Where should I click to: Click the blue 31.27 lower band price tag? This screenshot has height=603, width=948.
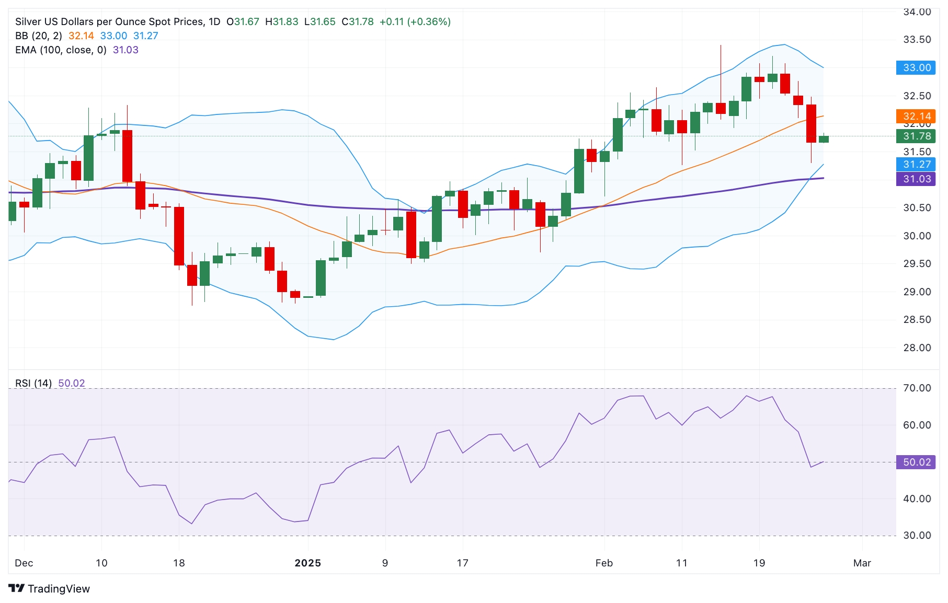click(x=917, y=164)
